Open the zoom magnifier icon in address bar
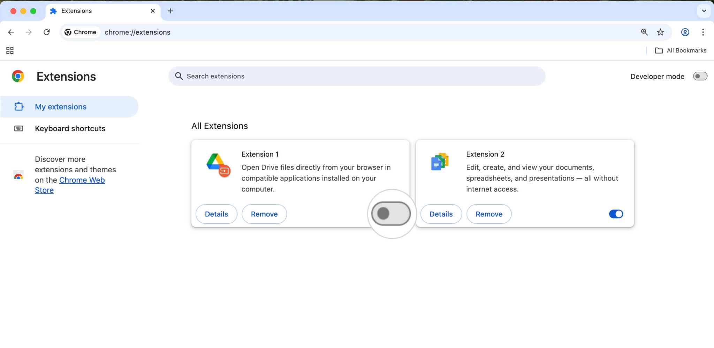This screenshot has width=714, height=348. pyautogui.click(x=644, y=32)
